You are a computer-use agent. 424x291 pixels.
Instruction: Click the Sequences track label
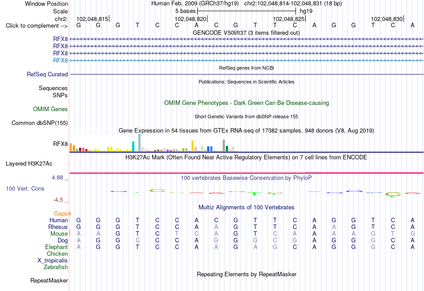(x=53, y=88)
